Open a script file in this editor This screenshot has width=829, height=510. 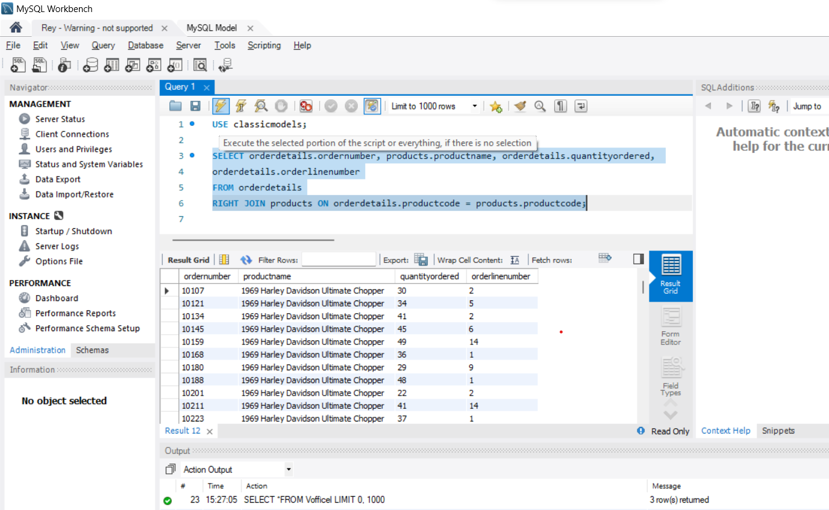pos(175,106)
